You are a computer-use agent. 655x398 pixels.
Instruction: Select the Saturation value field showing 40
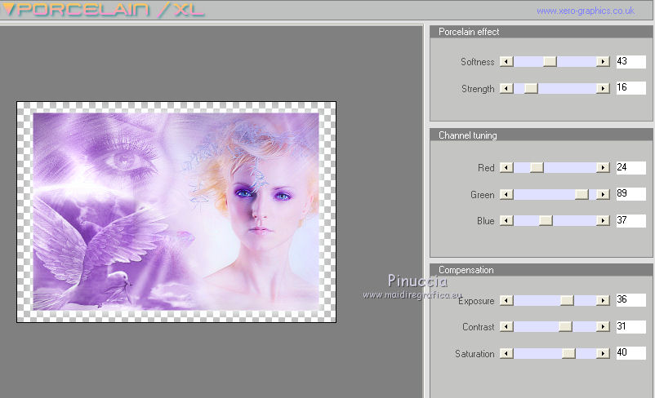point(631,353)
